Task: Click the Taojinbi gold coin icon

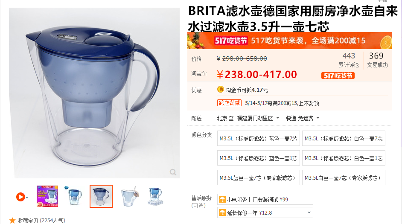Action: click(221, 90)
